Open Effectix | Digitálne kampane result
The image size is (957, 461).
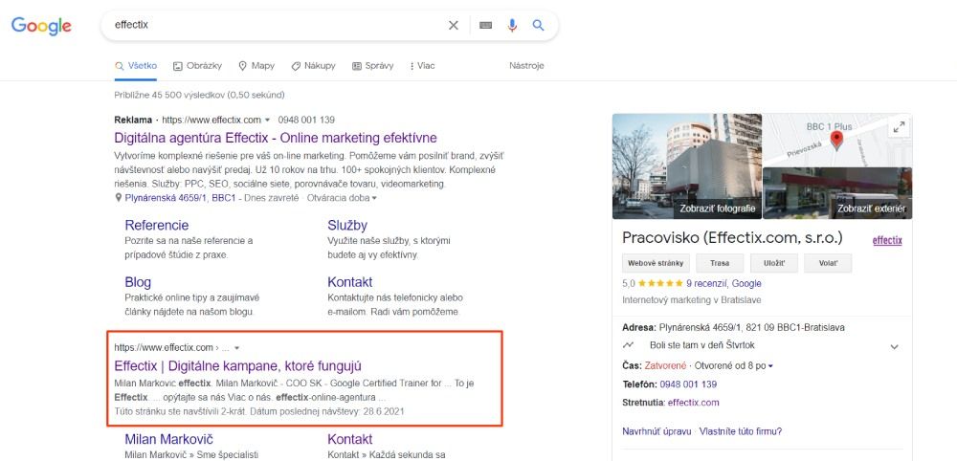tap(238, 366)
